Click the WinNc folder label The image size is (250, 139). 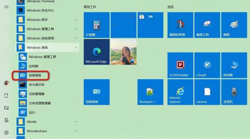(32, 122)
